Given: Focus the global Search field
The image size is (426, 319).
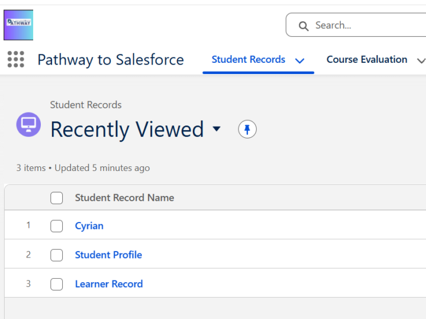Looking at the screenshot, I should [x=356, y=25].
